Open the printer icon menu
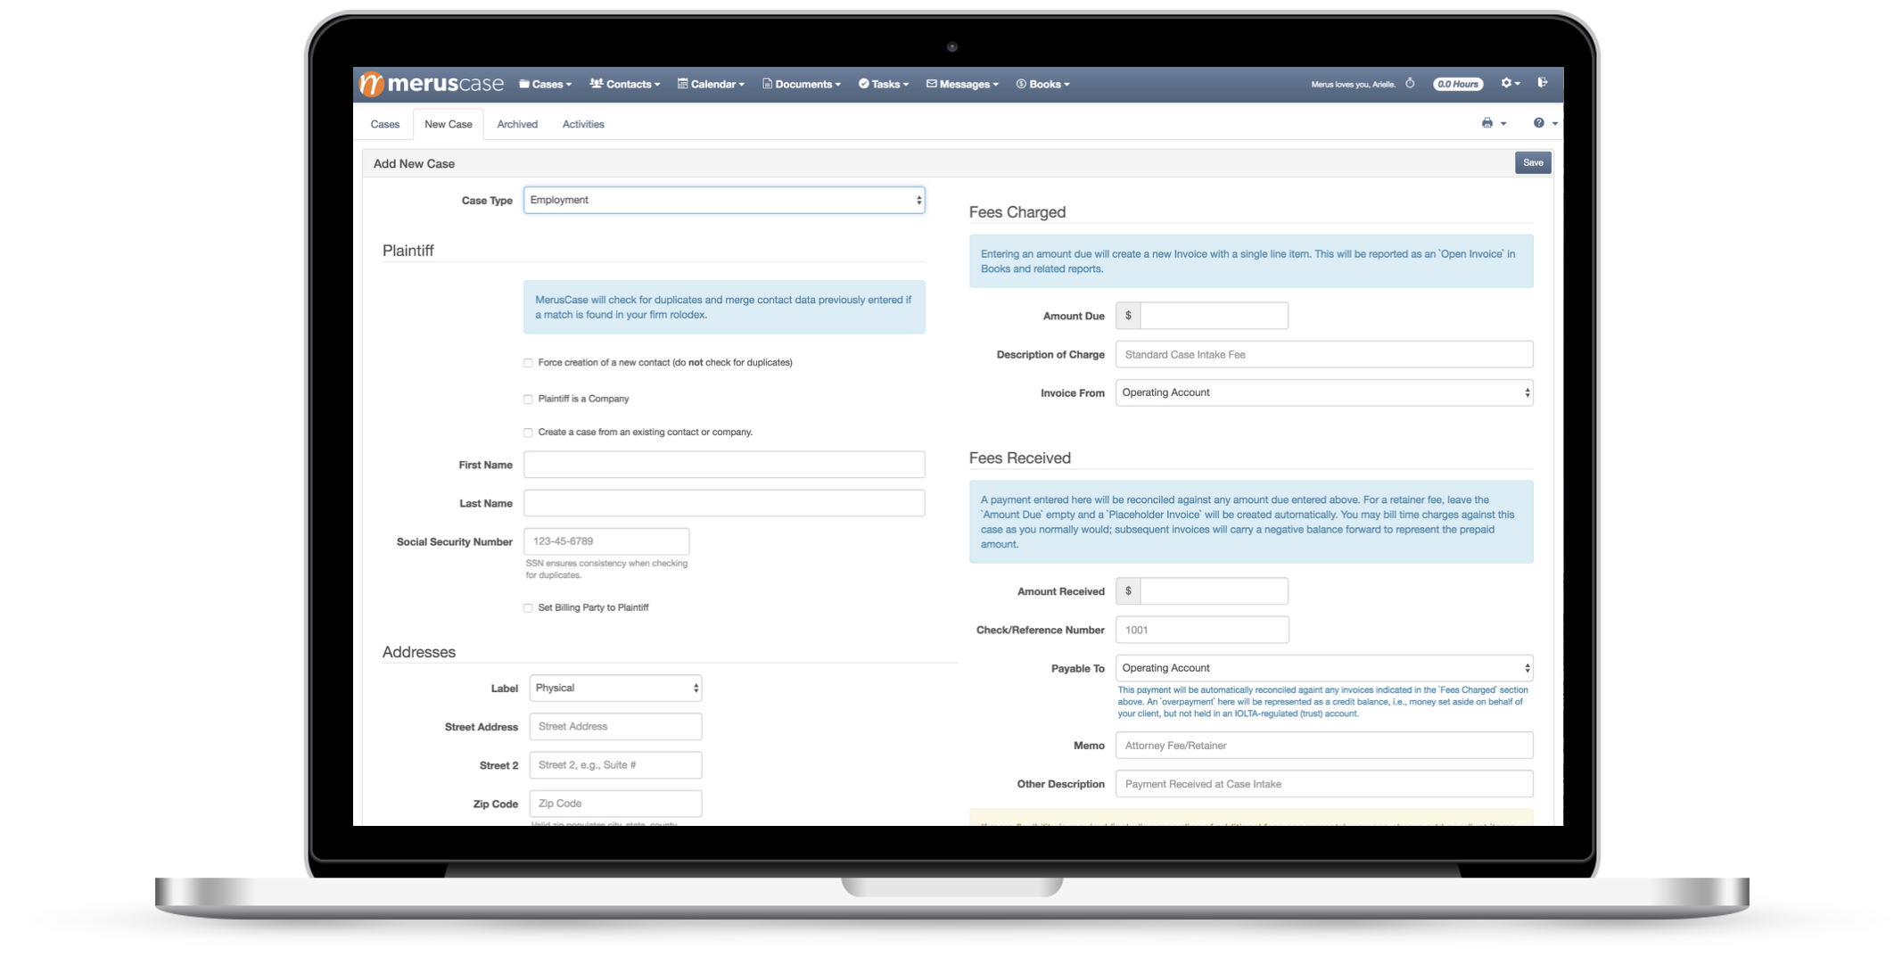This screenshot has width=1894, height=957. click(x=1493, y=123)
